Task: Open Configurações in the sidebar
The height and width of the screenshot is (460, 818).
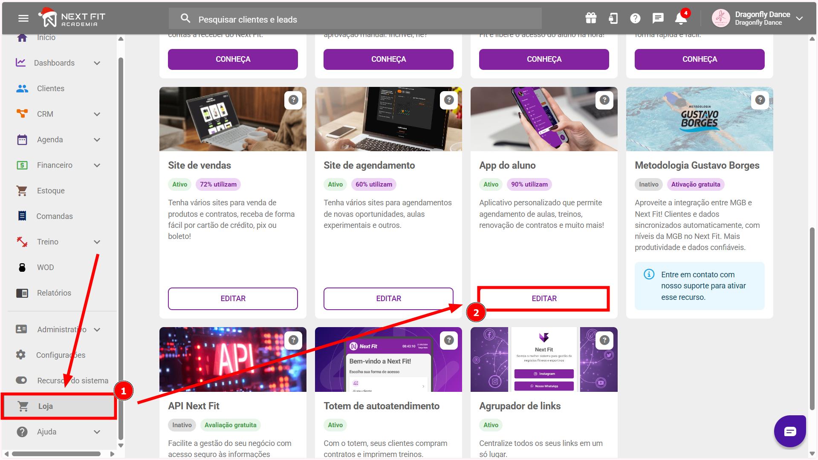Action: [x=61, y=355]
